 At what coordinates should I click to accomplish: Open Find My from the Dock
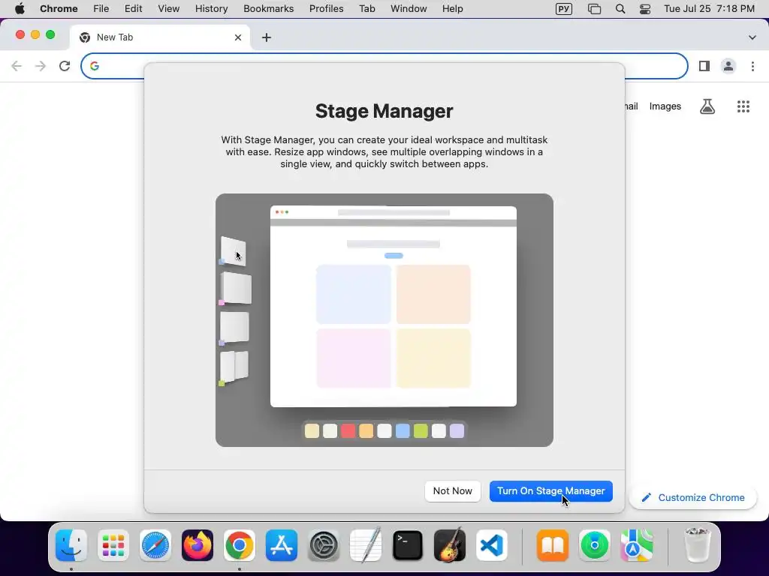click(x=595, y=545)
